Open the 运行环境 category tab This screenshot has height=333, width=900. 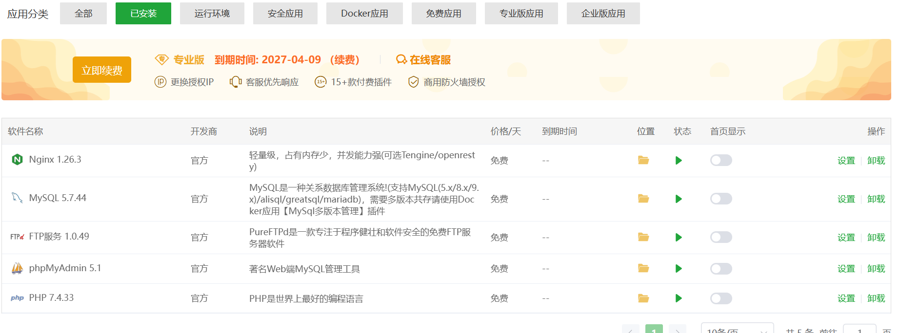212,13
